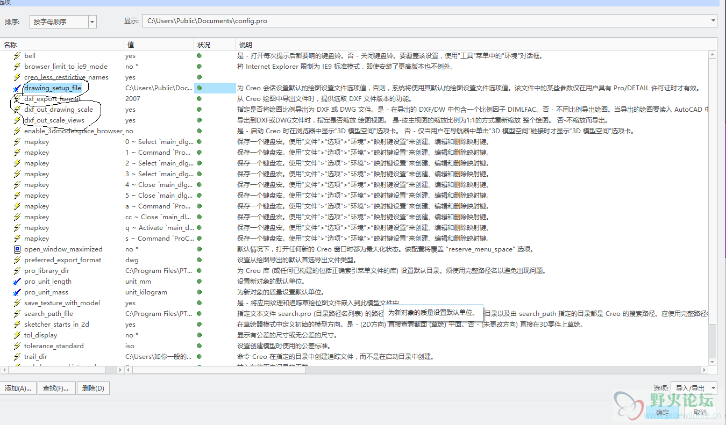Viewport: 726px width, 425px height.
Task: Click the green status dot for open_window_maximized
Action: 199,249
